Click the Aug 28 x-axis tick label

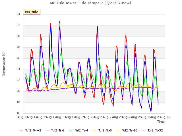165,117
